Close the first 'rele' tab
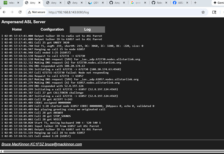Viewport: 224px width, 154px height. click(x=18, y=3)
